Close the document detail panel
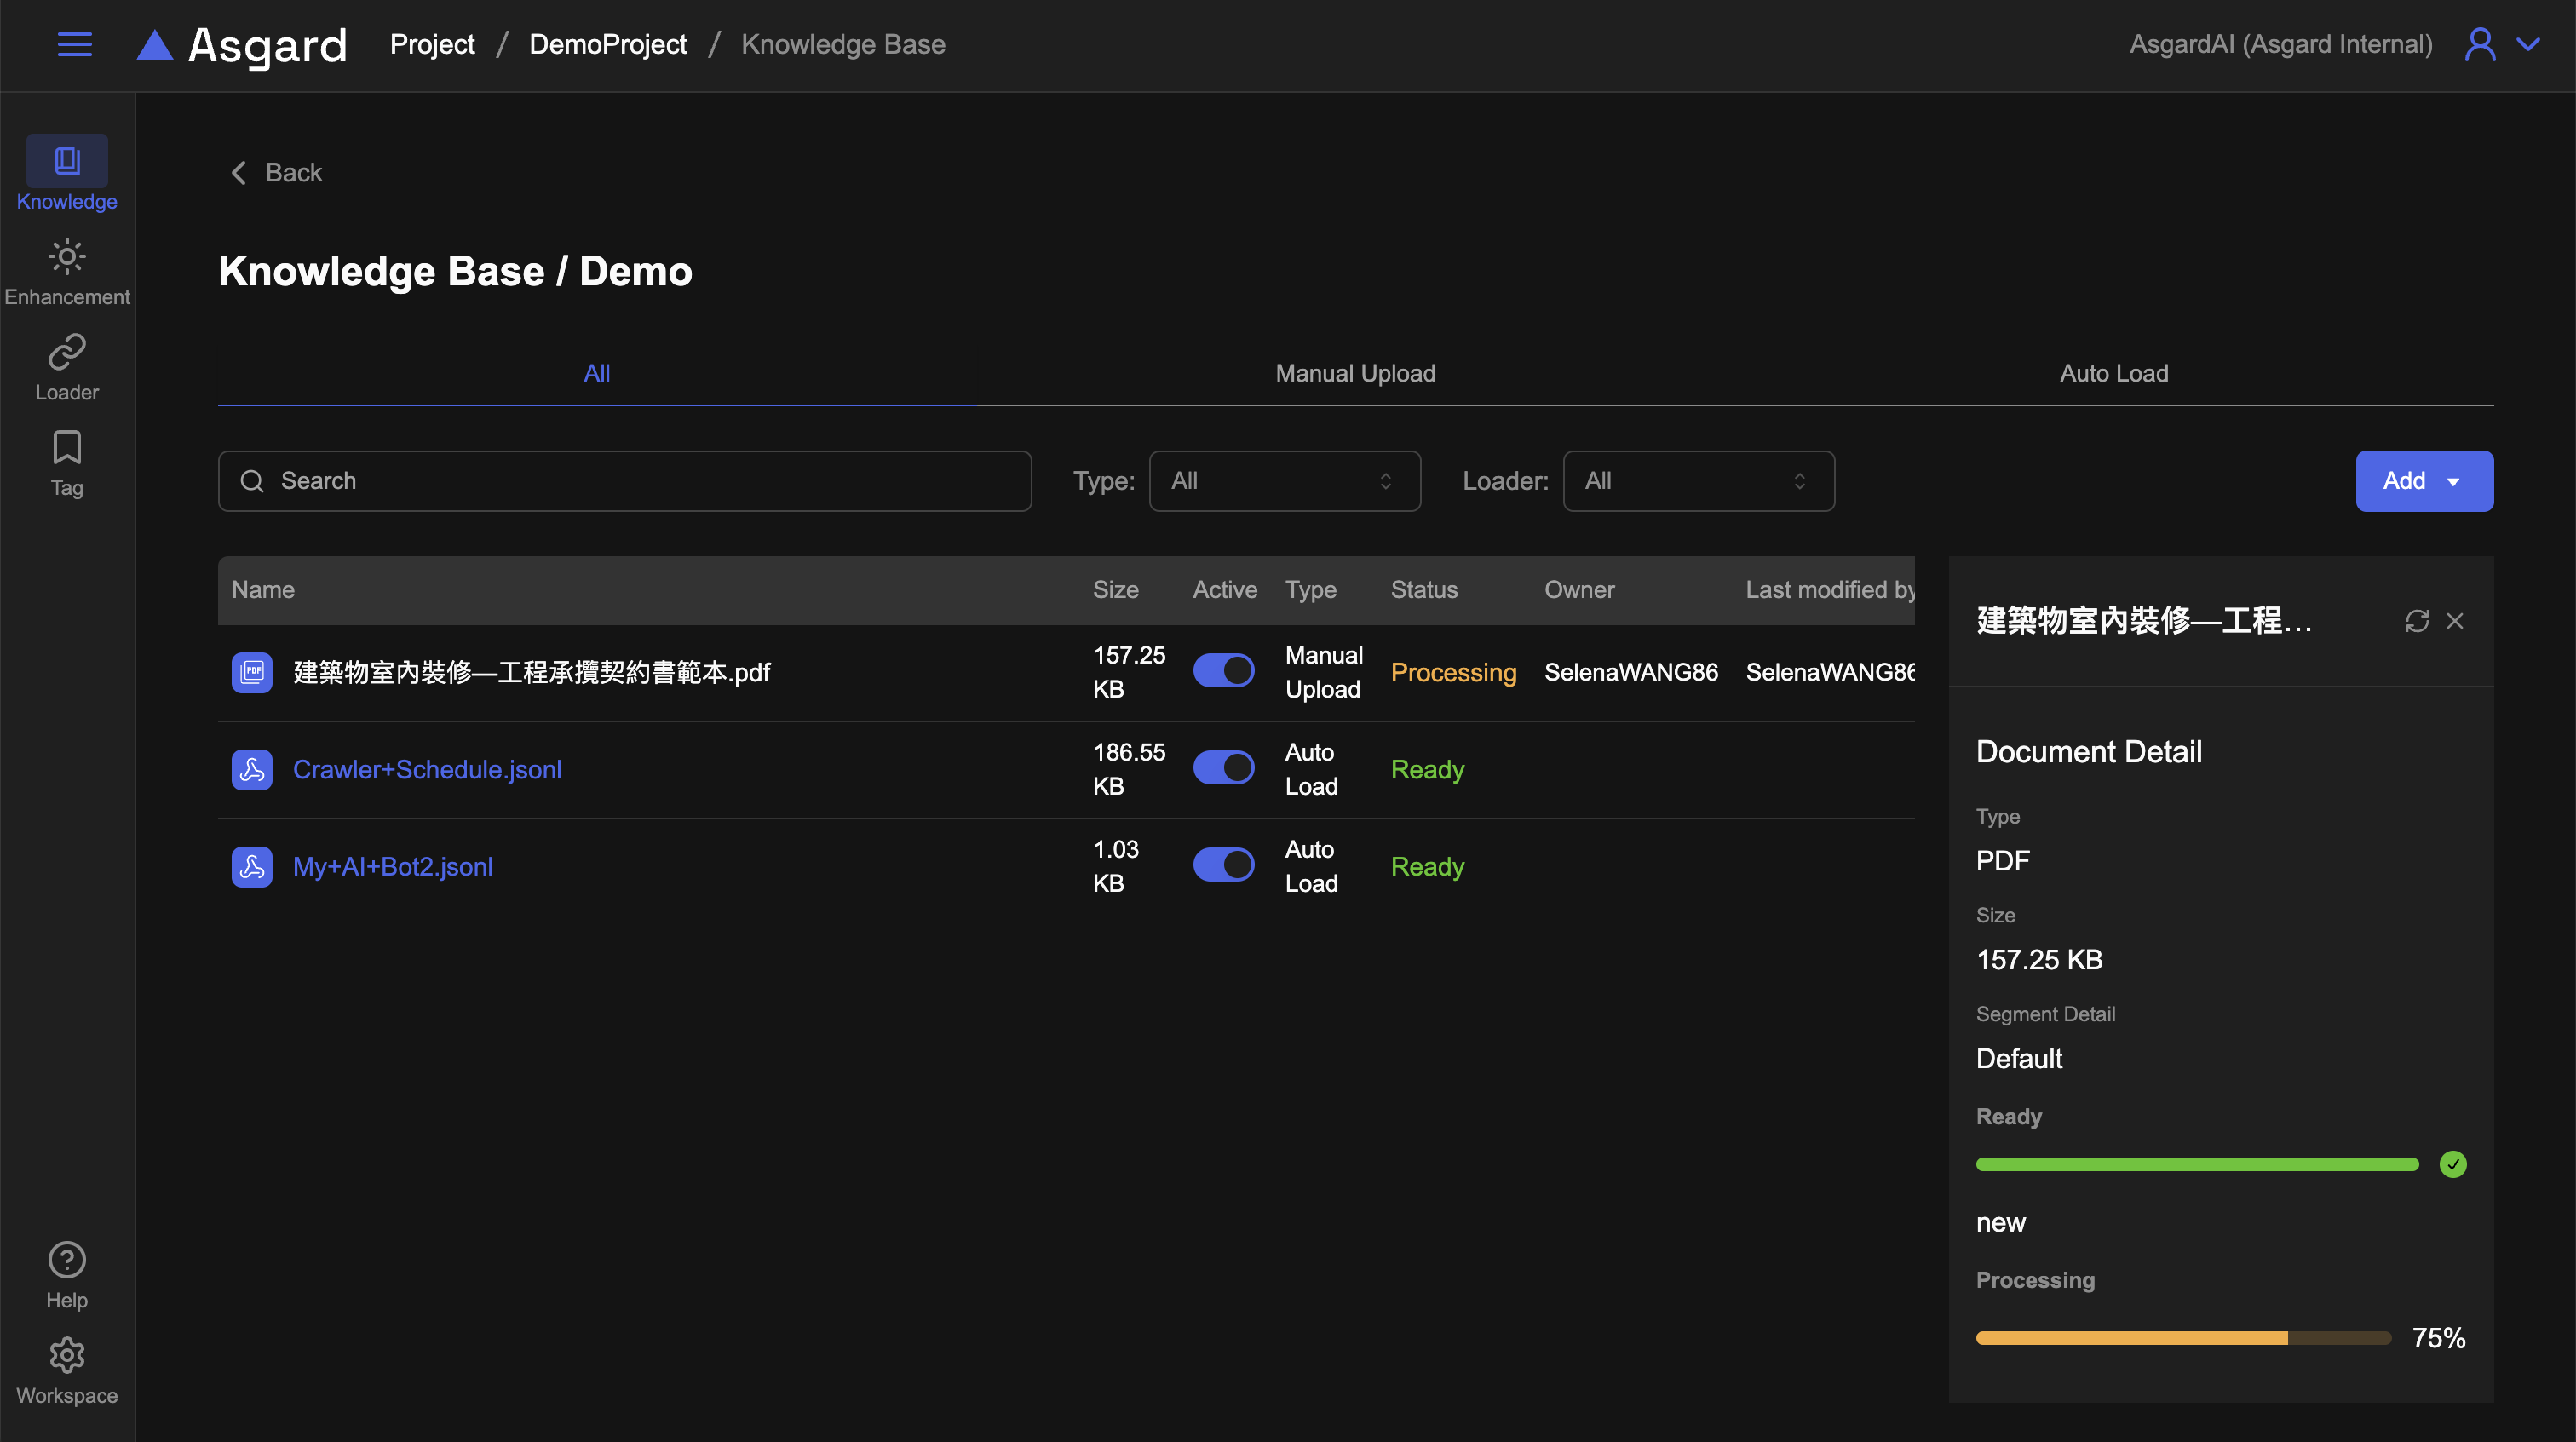 [2454, 621]
